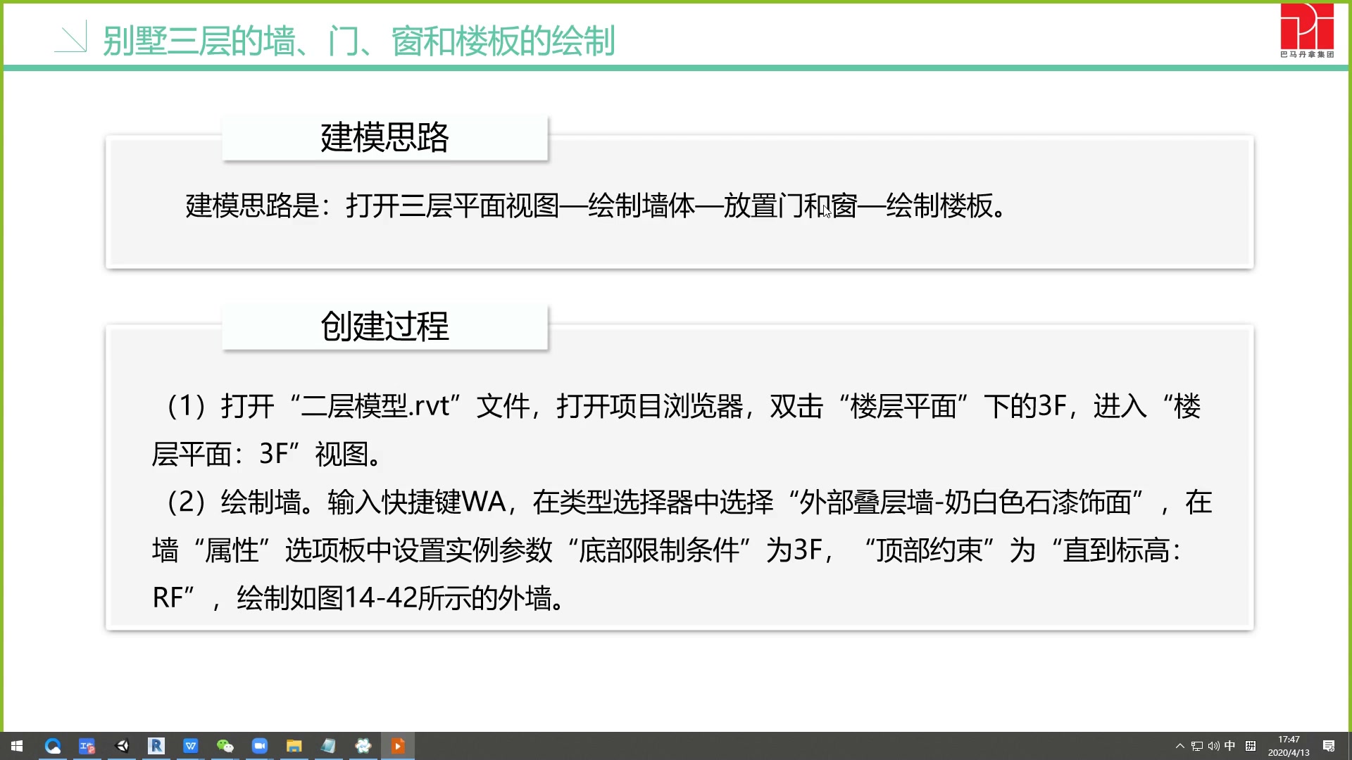Click the 创建过程 heading box
The width and height of the screenshot is (1352, 760).
point(384,327)
